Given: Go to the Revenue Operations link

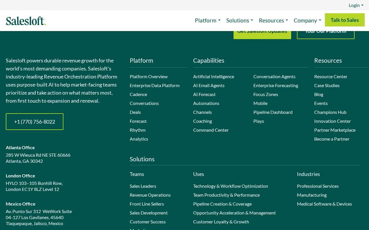Looking at the screenshot, I should 150,195.
